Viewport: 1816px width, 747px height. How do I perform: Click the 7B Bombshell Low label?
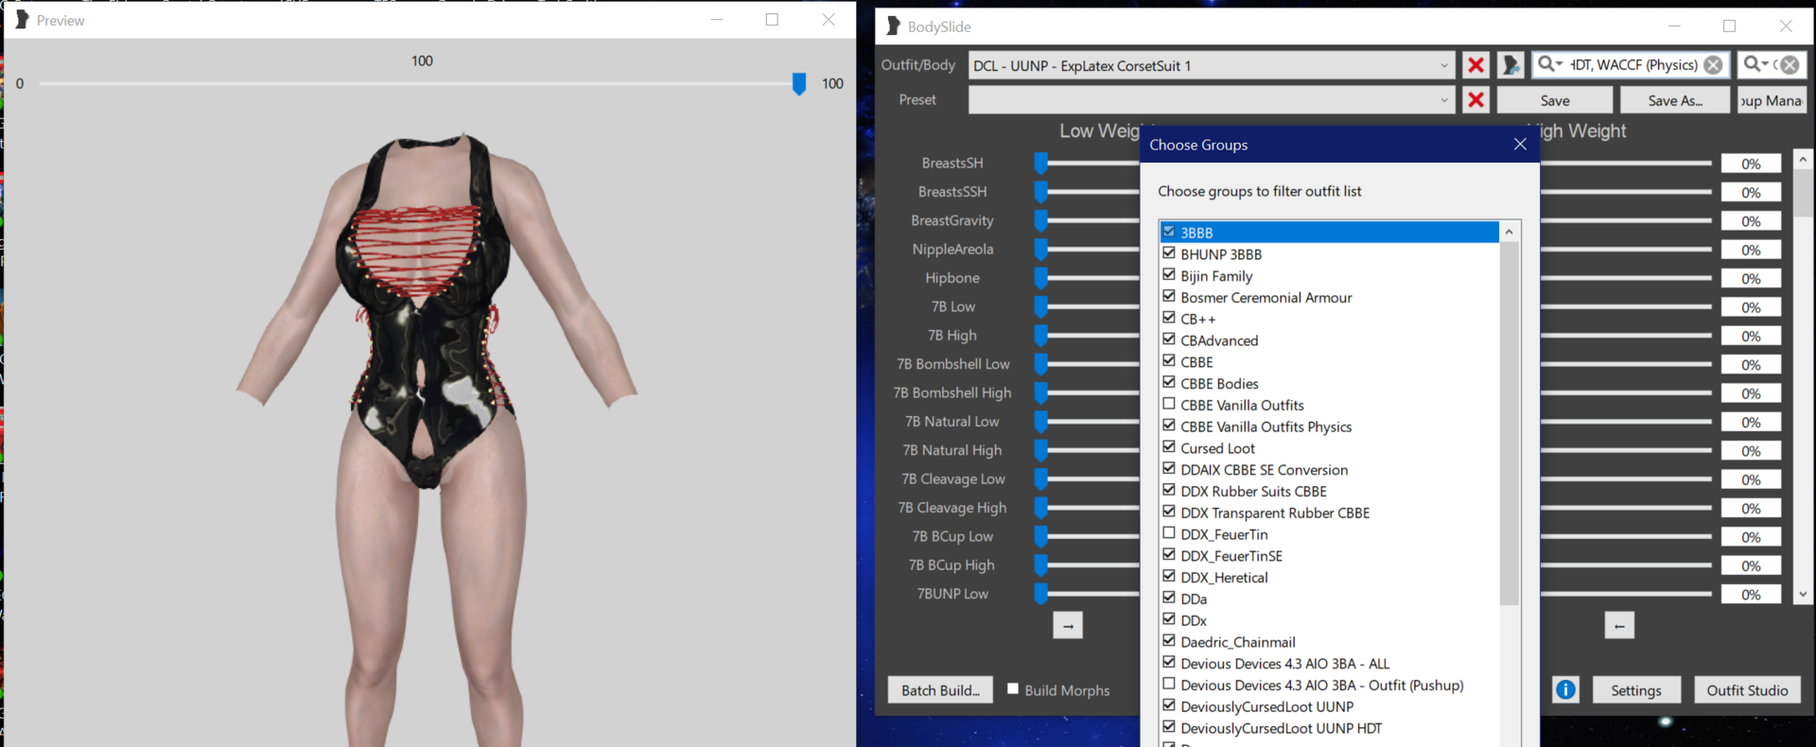tap(952, 364)
